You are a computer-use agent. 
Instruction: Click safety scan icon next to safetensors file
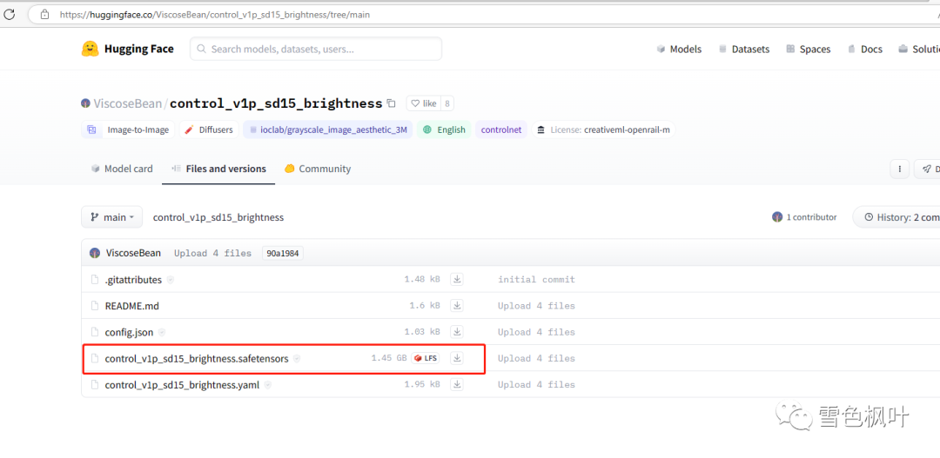coord(297,359)
